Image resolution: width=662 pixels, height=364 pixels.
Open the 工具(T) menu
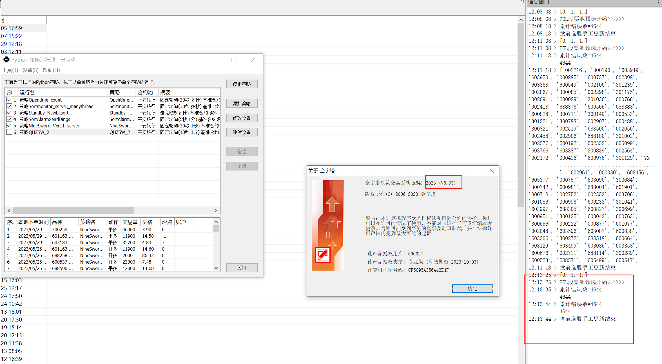[10, 70]
